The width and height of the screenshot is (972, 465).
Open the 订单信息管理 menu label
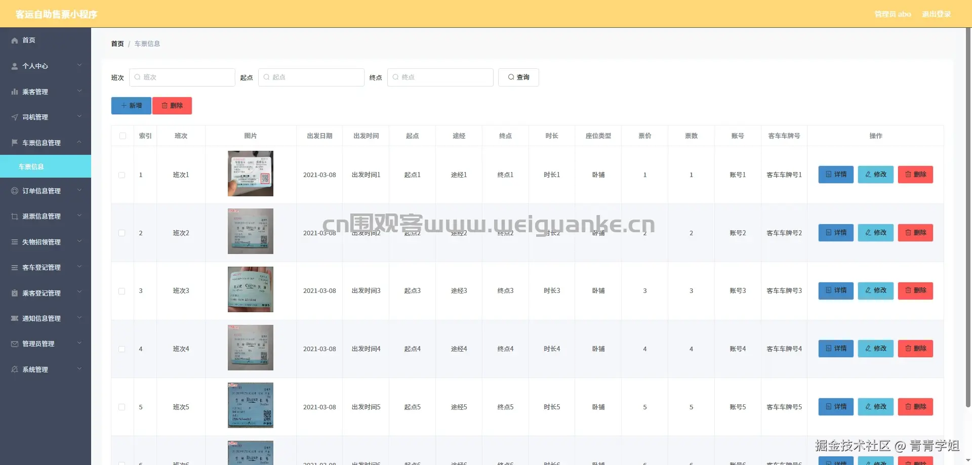pos(42,191)
